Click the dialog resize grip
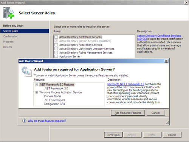Screen dimensions: 189x142 167,123
